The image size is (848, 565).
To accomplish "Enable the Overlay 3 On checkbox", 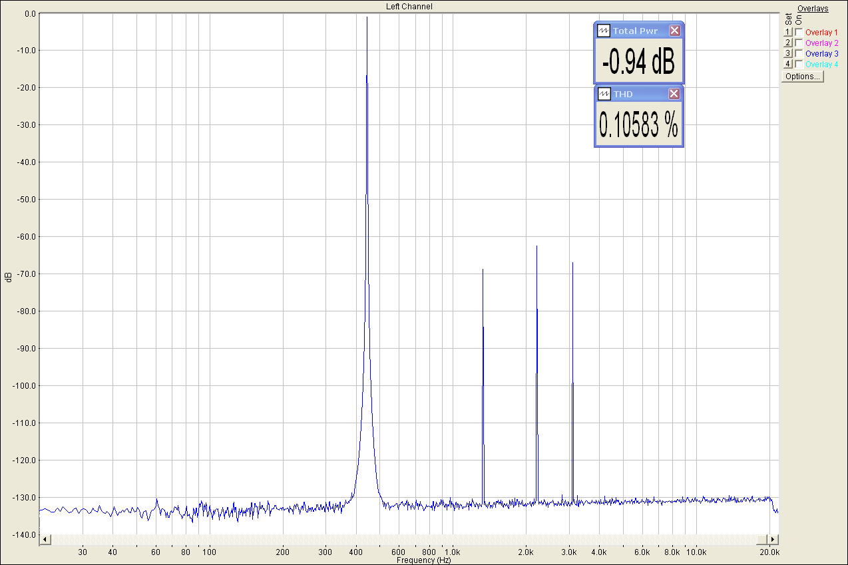I will point(799,53).
